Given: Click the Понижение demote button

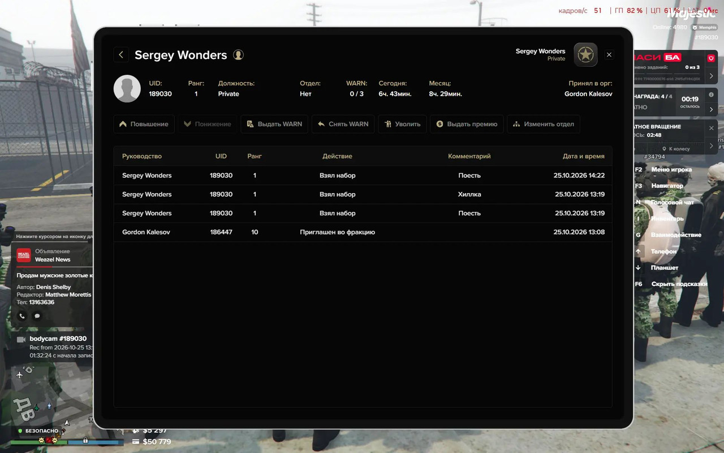Looking at the screenshot, I should [x=208, y=124].
